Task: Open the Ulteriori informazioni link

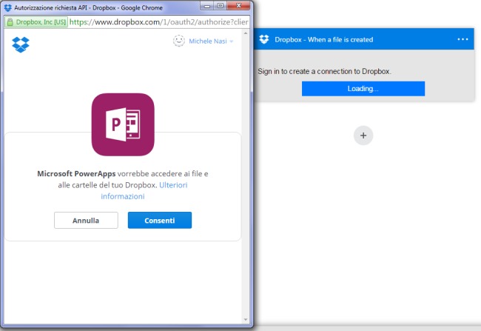Action: [x=144, y=191]
